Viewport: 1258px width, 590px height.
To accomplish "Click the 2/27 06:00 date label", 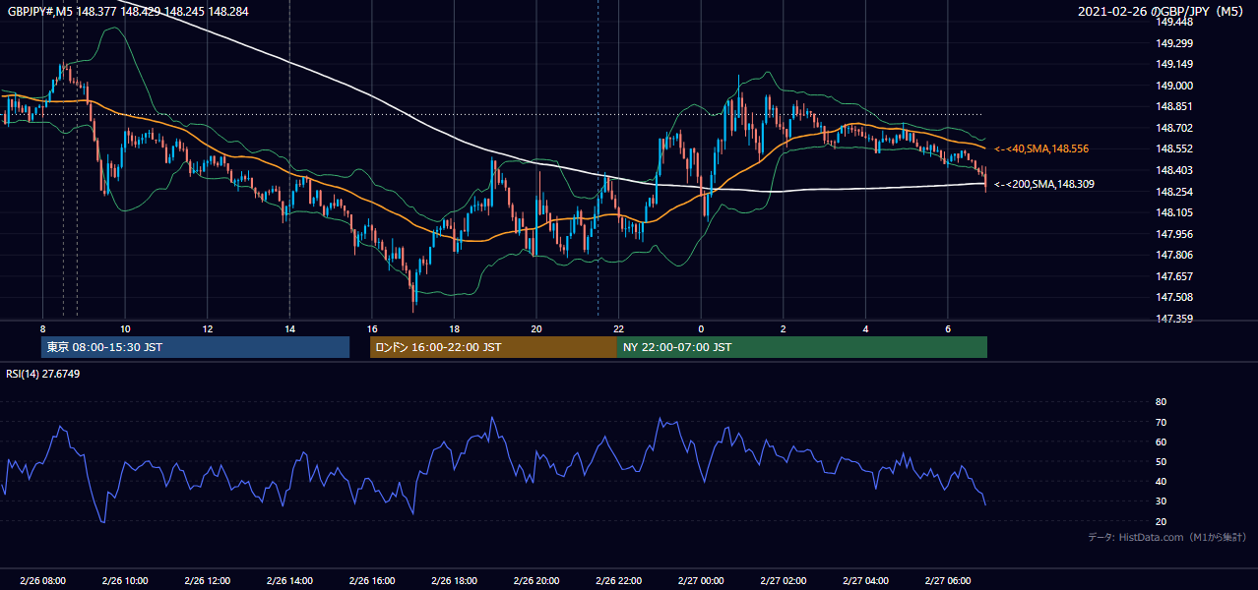I will coord(948,580).
